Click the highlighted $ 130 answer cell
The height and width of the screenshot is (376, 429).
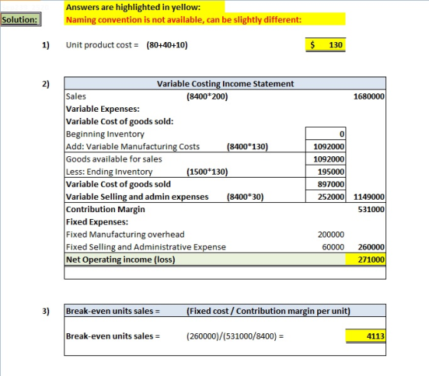pos(326,45)
